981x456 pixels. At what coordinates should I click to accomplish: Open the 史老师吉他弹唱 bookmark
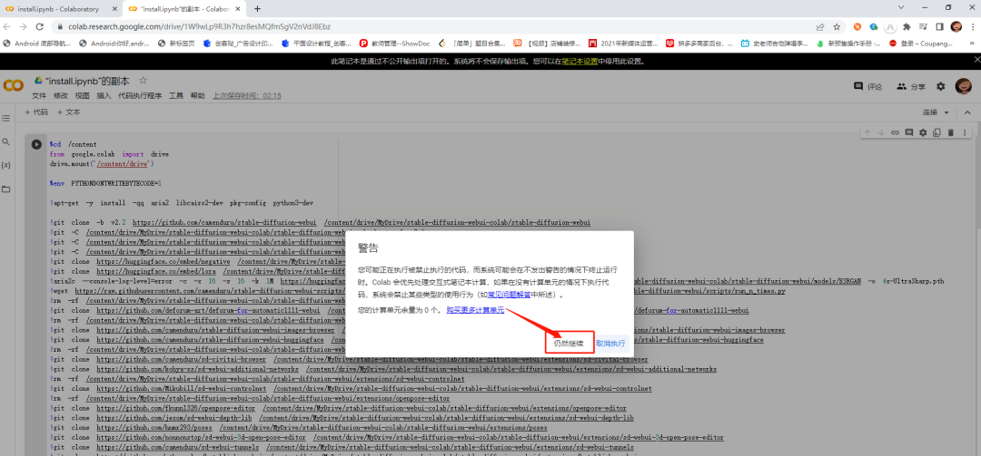pos(775,44)
